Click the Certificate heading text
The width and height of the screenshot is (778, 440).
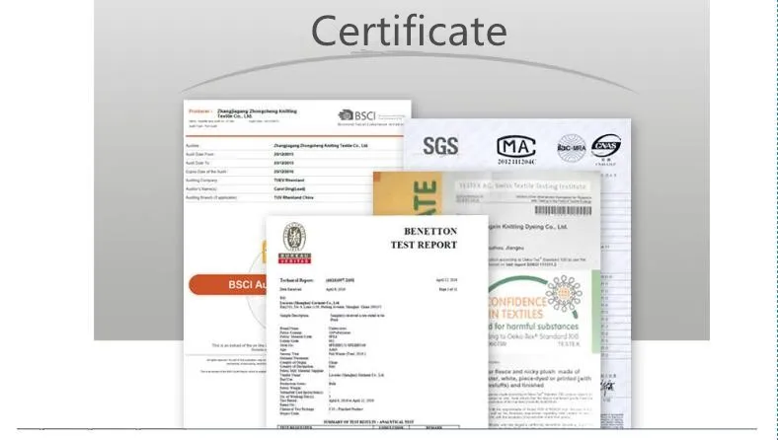point(409,31)
